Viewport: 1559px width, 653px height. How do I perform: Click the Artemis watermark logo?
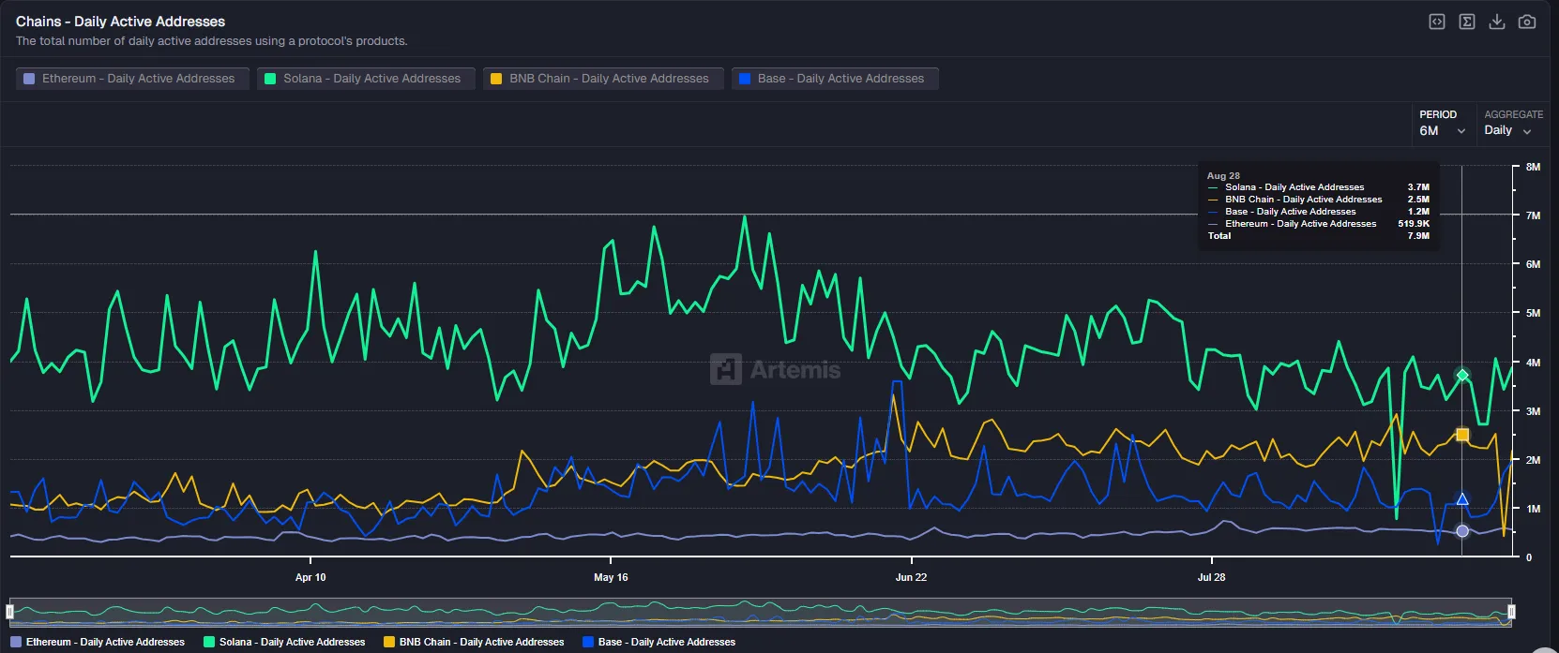pyautogui.click(x=775, y=369)
